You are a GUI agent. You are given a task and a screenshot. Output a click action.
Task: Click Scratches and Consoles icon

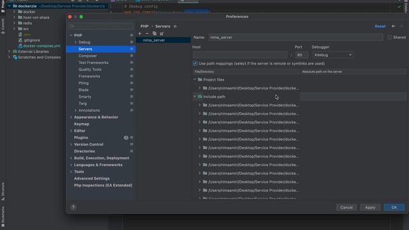pos(15,57)
